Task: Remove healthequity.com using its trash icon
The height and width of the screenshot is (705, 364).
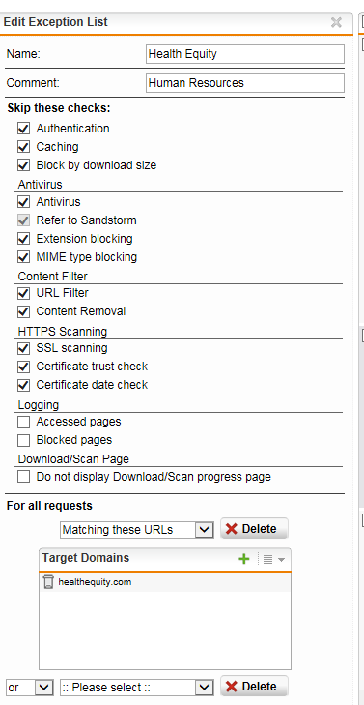Action: [x=48, y=582]
